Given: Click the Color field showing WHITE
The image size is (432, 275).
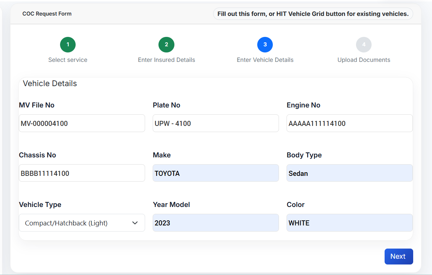Looking at the screenshot, I should [x=350, y=223].
